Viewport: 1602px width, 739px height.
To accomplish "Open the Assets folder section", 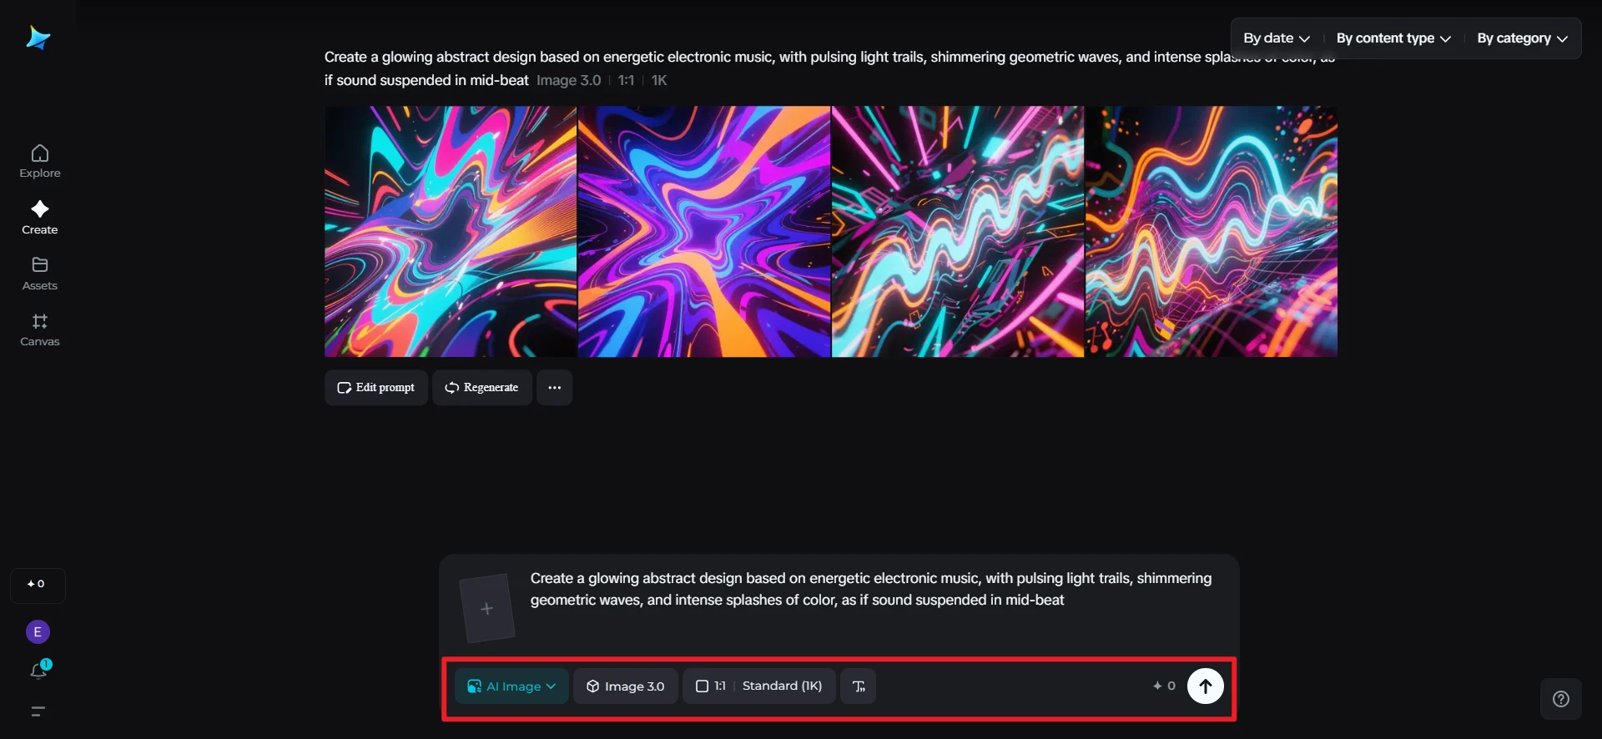I will tap(40, 274).
